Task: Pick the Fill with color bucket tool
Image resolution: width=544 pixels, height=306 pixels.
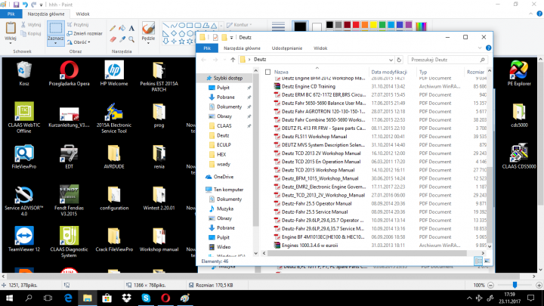Action: coord(123,28)
